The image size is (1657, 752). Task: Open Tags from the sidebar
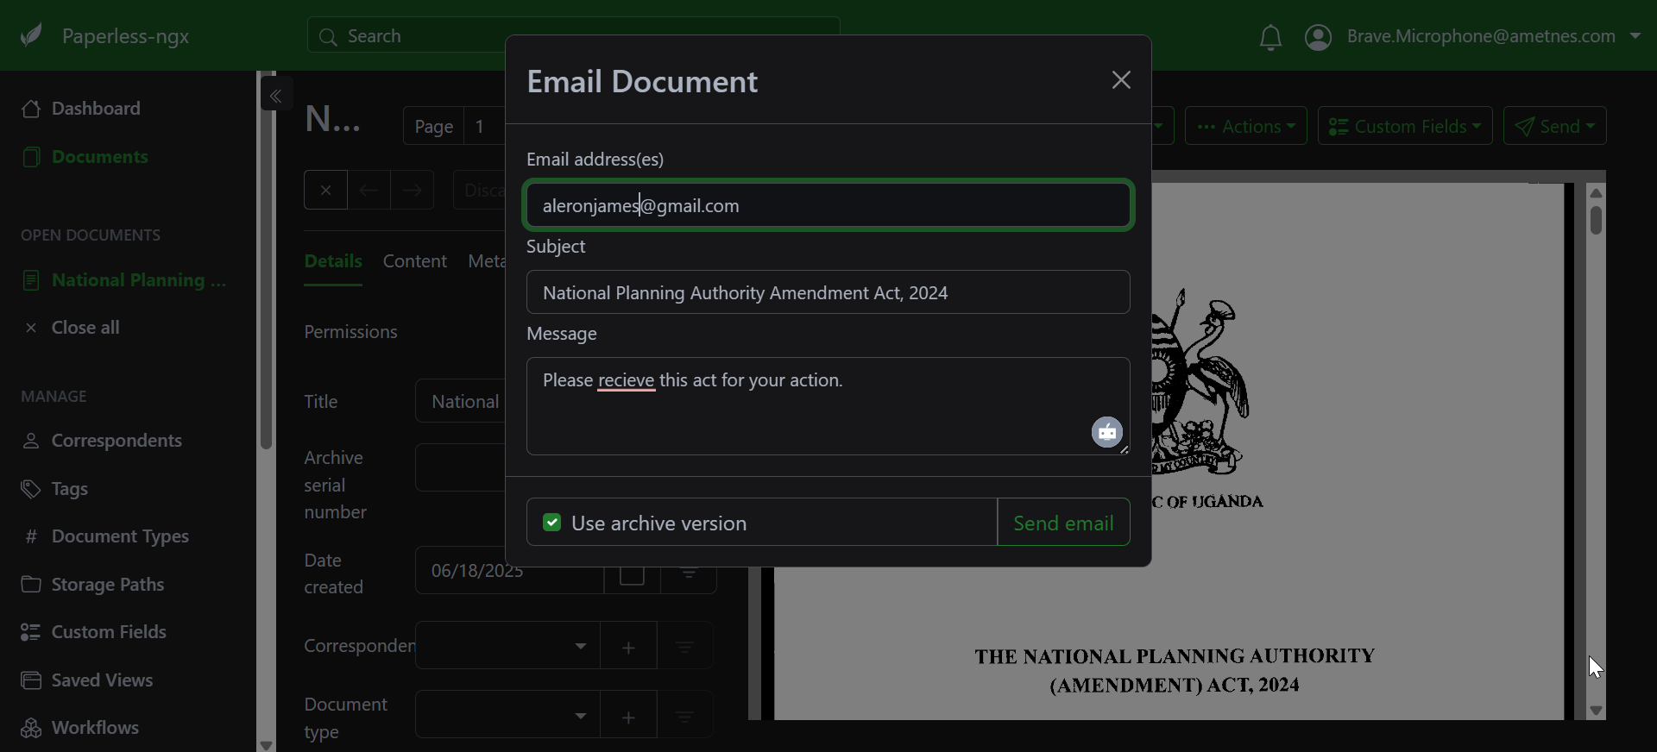[x=69, y=489]
